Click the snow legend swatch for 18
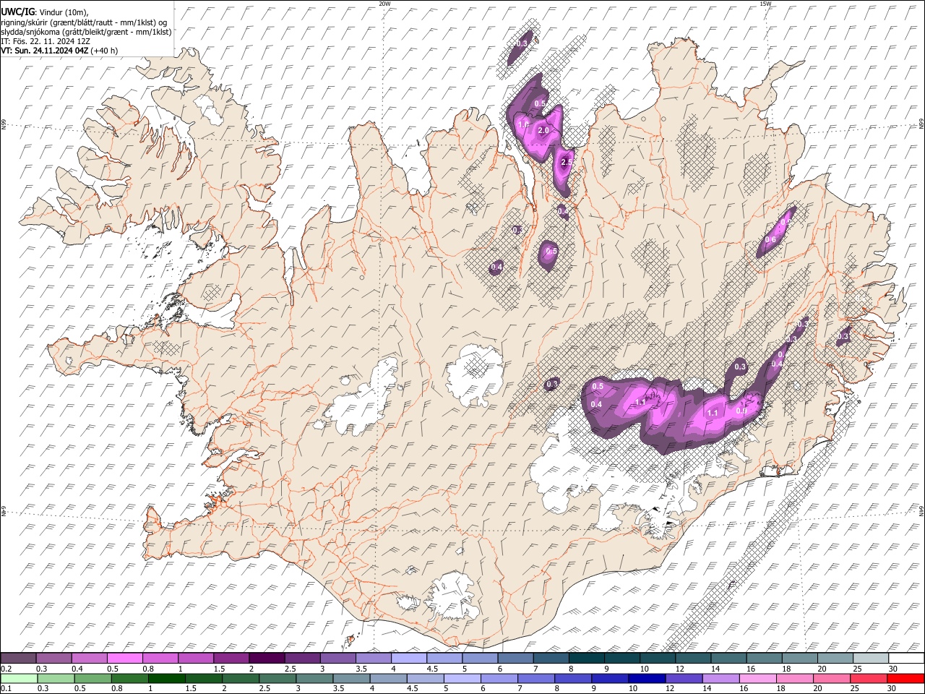Screen dimensions: 925x694 coord(799,659)
